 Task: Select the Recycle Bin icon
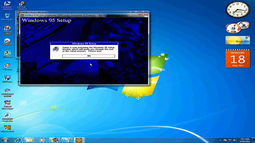(7, 17)
